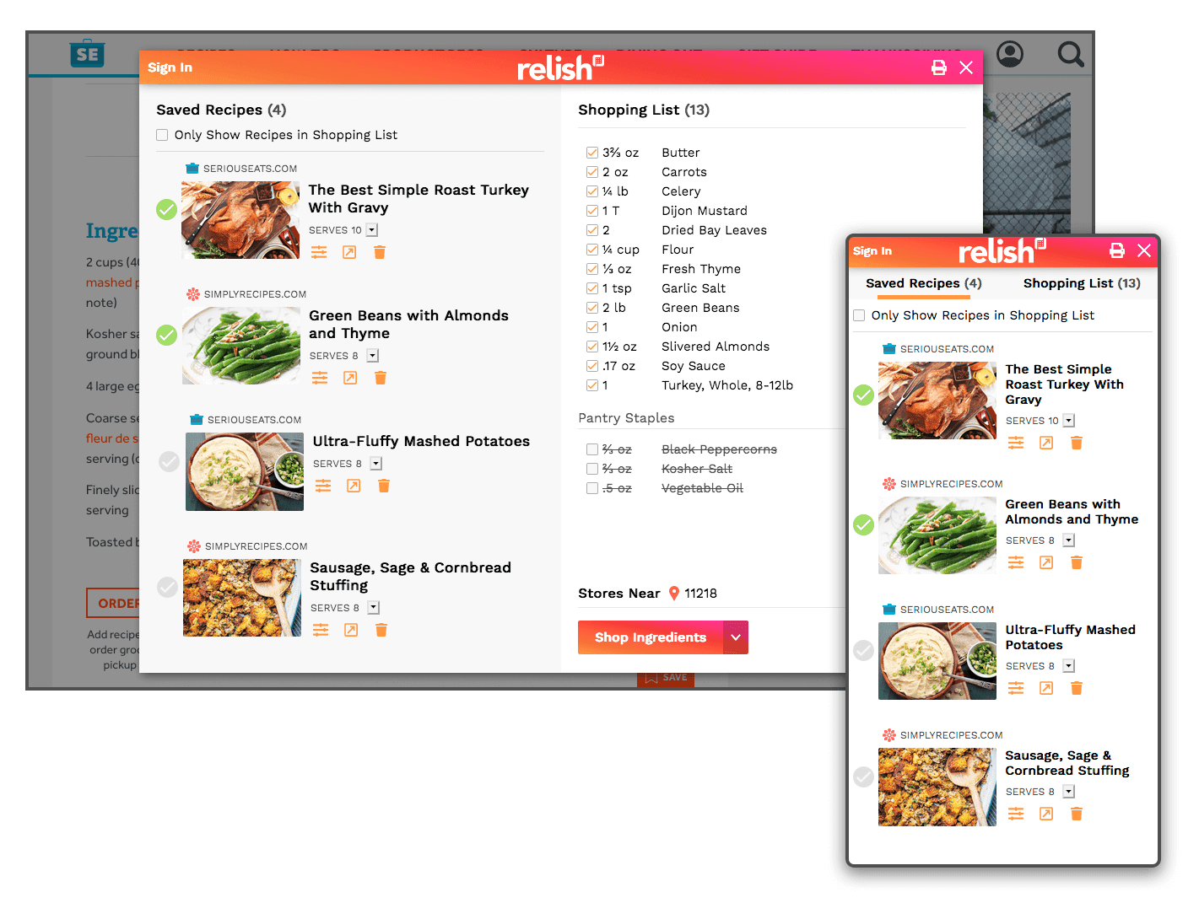Delete Roast Turkey recipe in small panel
Image resolution: width=1199 pixels, height=903 pixels.
(x=1077, y=443)
